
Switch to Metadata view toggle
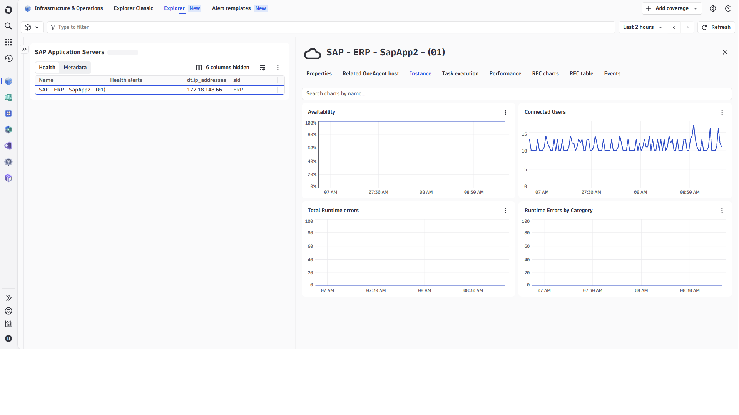[75, 68]
